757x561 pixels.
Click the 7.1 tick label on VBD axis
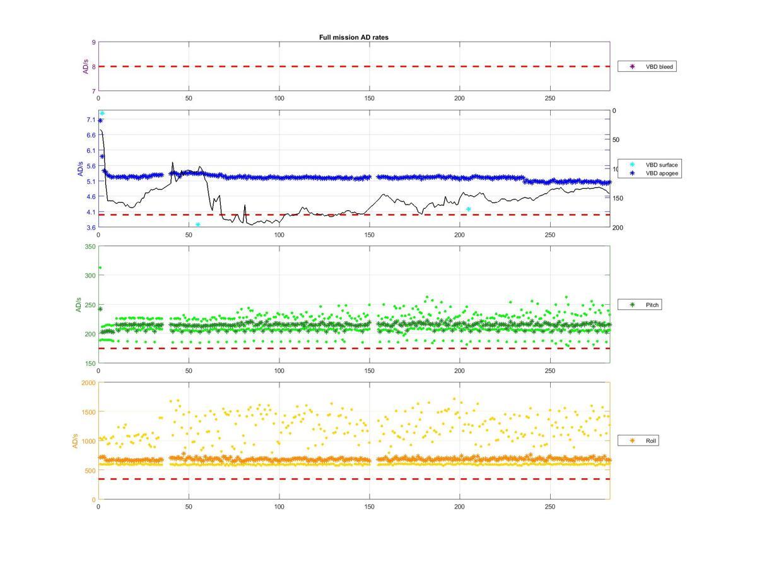click(91, 120)
